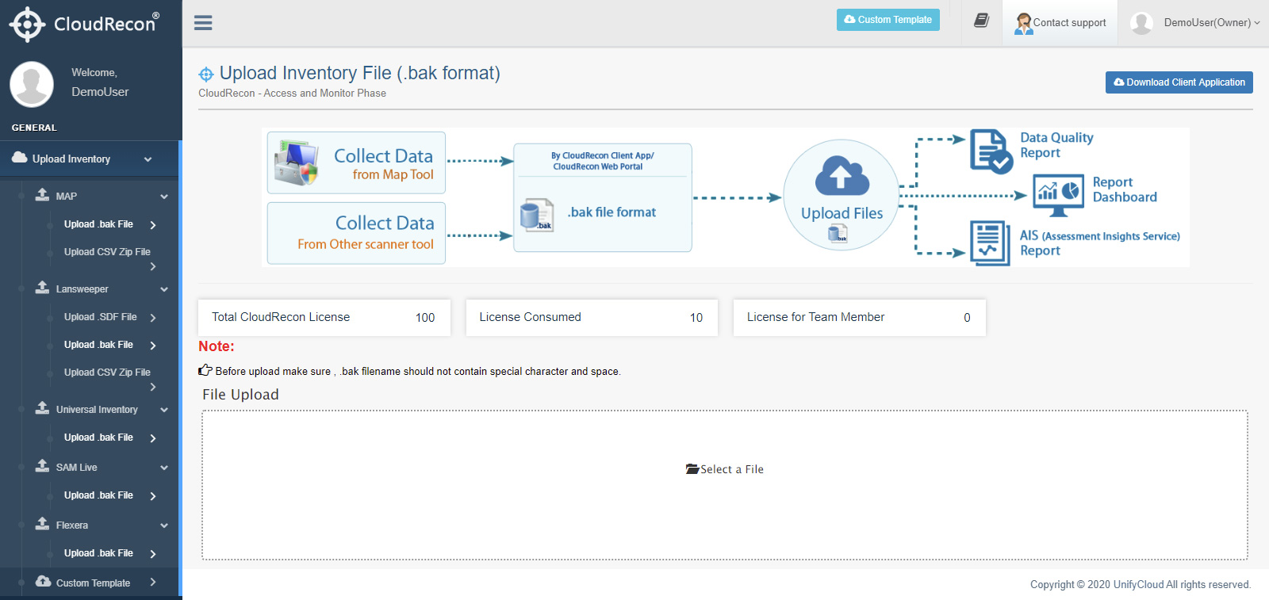Collapse the Upload Inventory section

coord(148,159)
